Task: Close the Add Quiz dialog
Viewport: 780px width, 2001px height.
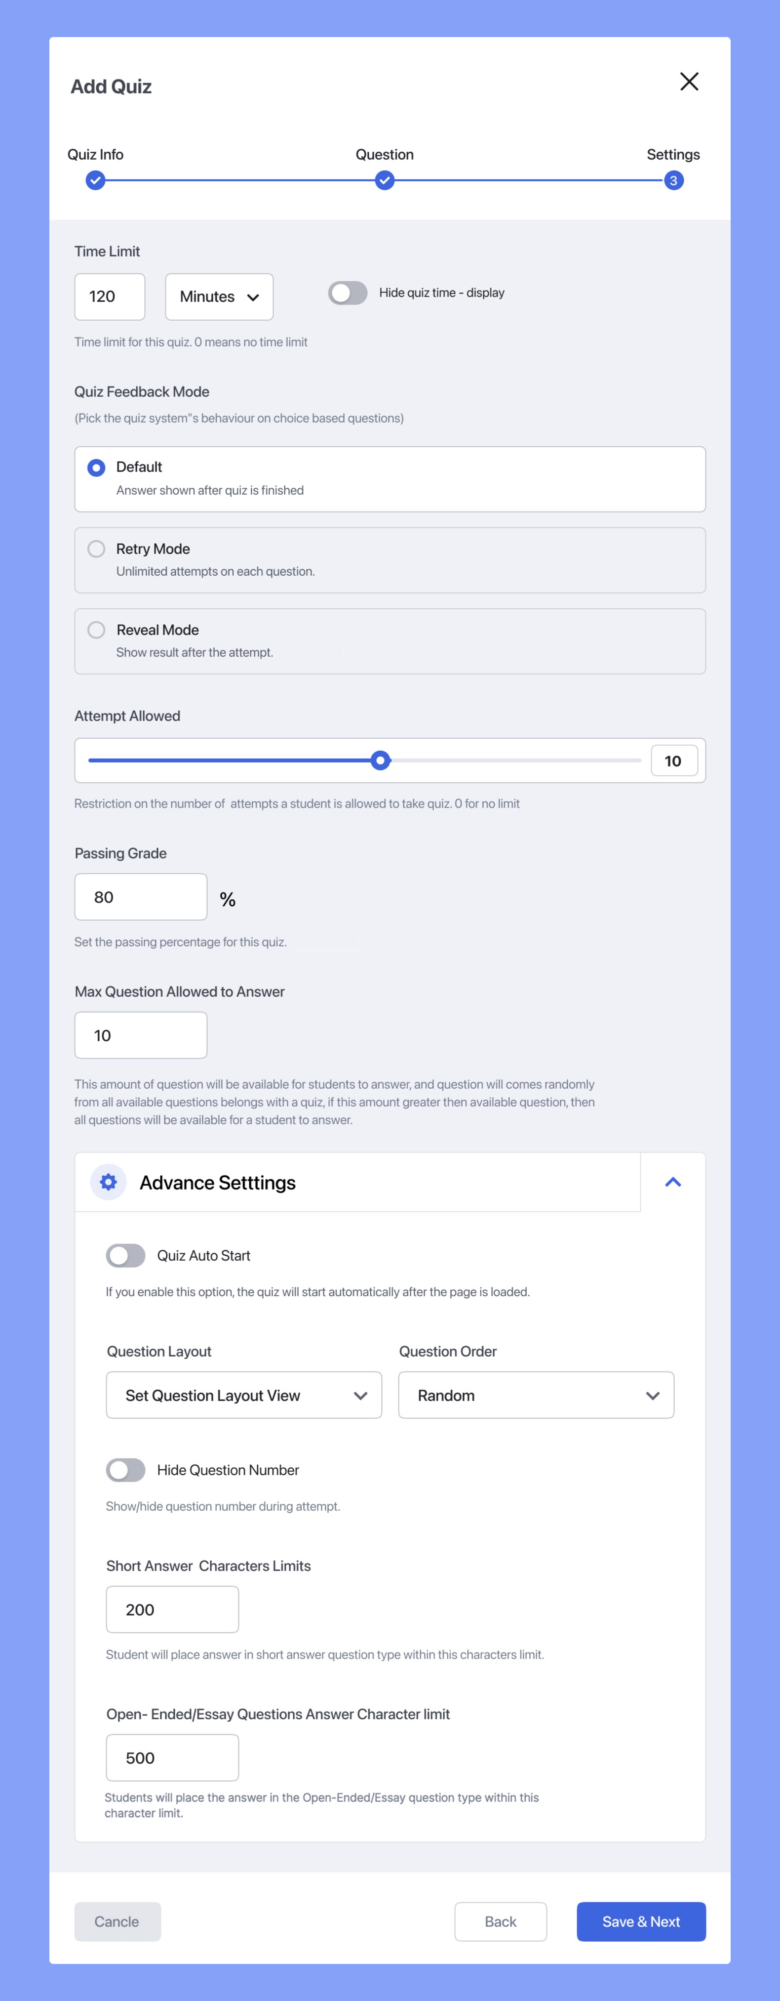Action: (688, 82)
